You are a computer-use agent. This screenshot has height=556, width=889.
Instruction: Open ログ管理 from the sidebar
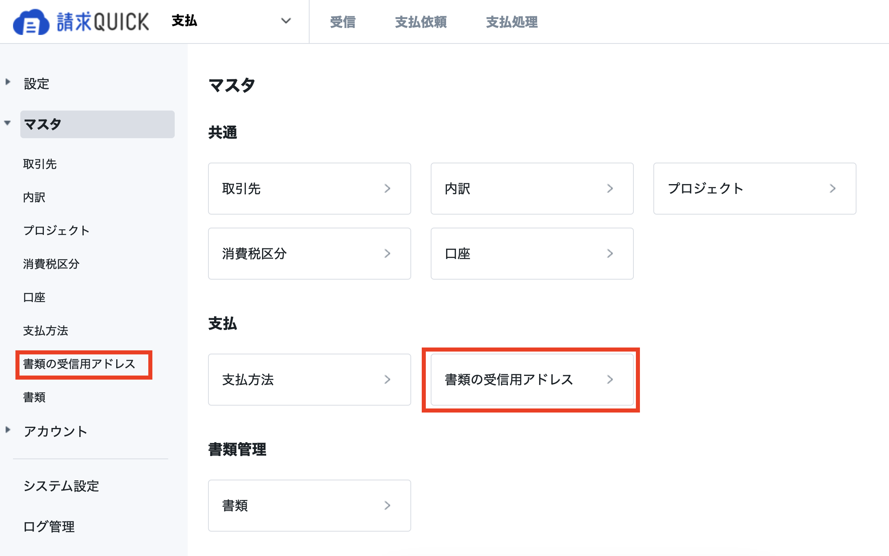point(49,527)
